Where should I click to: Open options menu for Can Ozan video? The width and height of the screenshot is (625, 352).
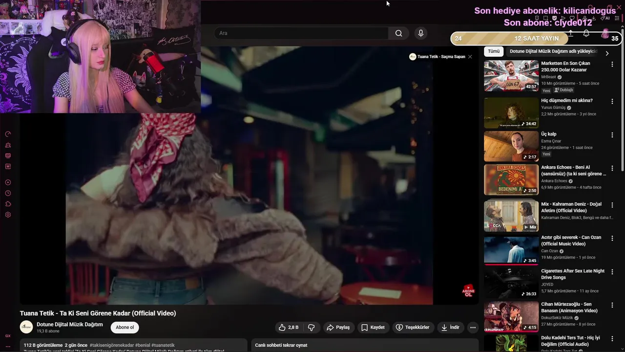pyautogui.click(x=612, y=238)
